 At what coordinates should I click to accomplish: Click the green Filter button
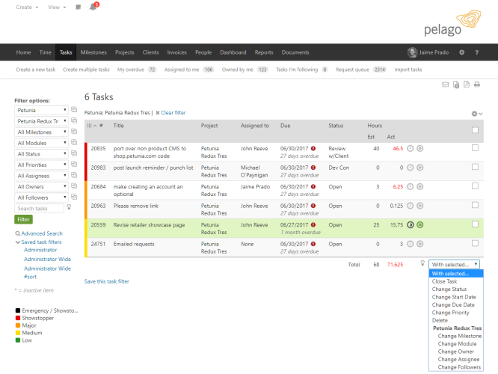click(x=23, y=219)
